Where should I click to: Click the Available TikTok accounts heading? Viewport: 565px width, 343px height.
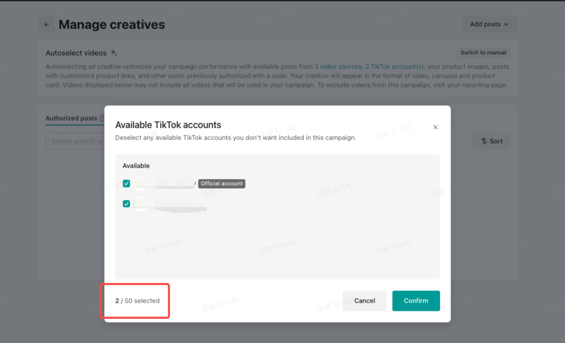pos(168,125)
